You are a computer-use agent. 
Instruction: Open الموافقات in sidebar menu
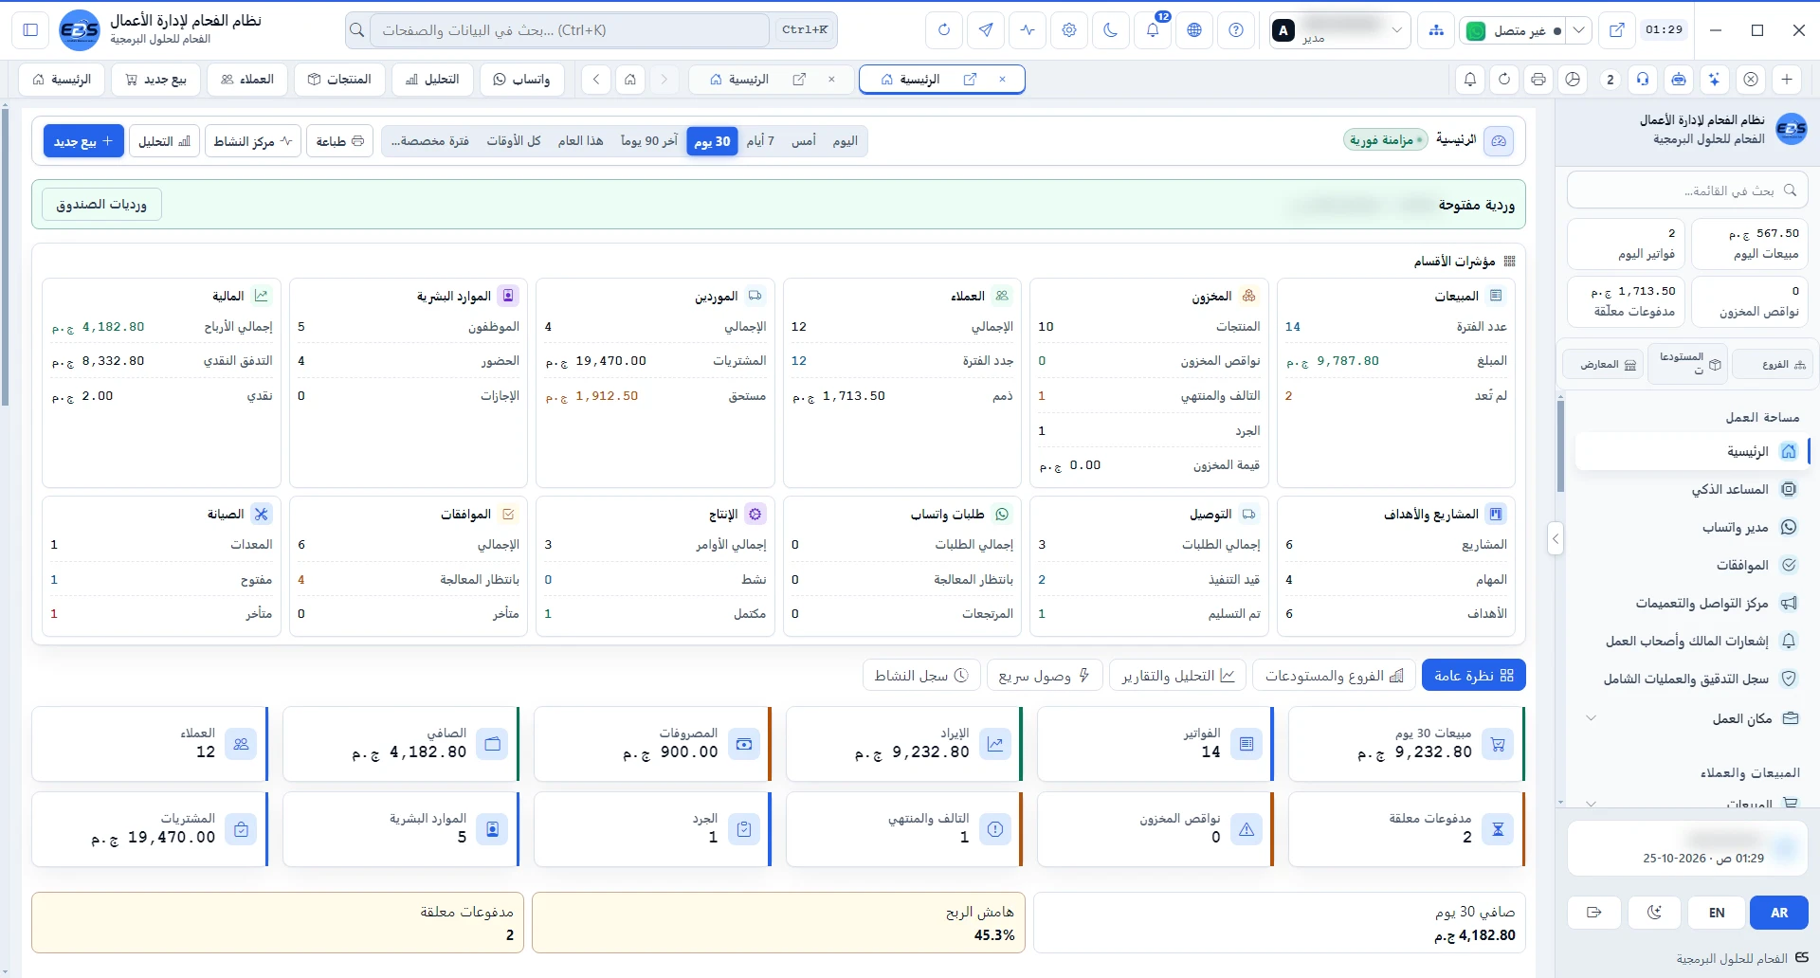(1691, 566)
